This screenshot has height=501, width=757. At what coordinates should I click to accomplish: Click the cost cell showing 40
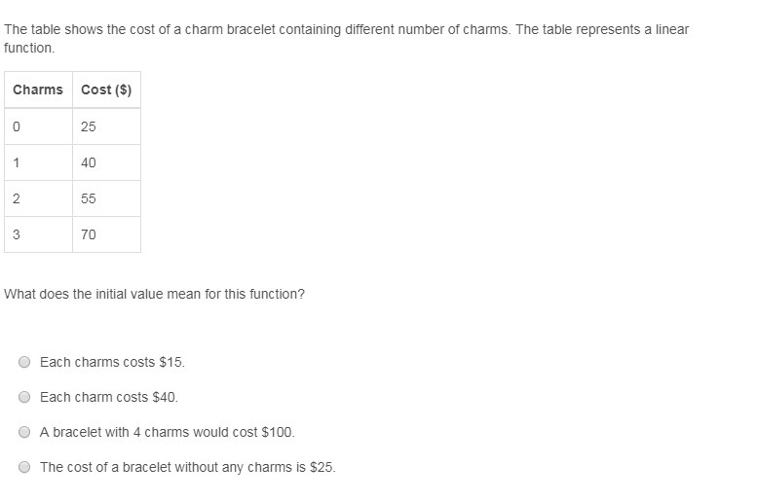pyautogui.click(x=106, y=162)
